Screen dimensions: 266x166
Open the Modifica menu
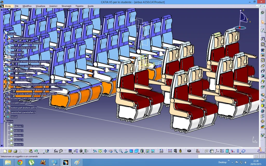[x=27, y=6]
